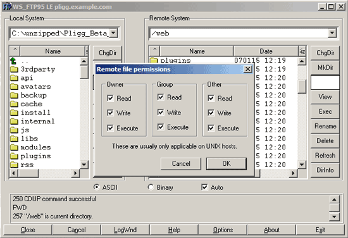The width and height of the screenshot is (348, 238).
Task: Click the remote list sort caret header
Action: pyautogui.click(x=154, y=51)
